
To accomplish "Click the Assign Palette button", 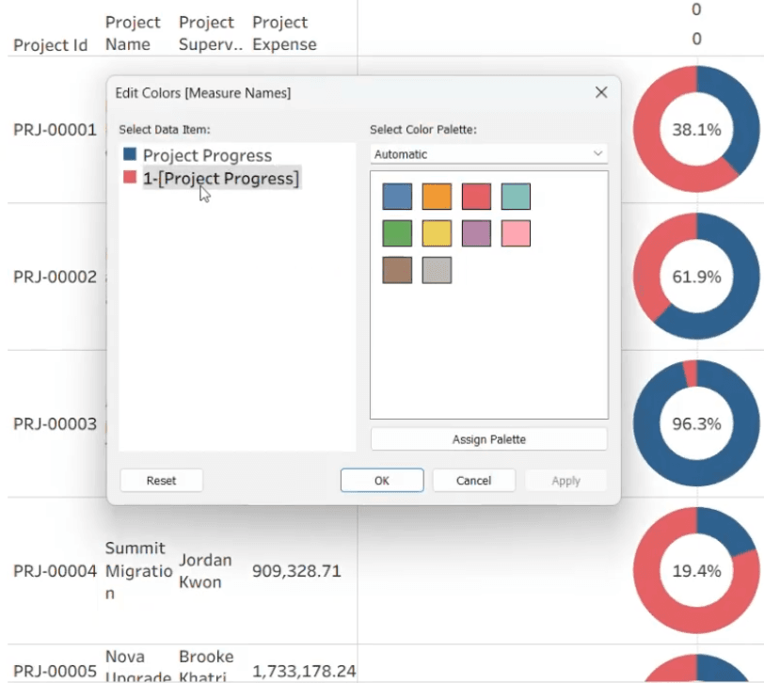I will (x=488, y=439).
